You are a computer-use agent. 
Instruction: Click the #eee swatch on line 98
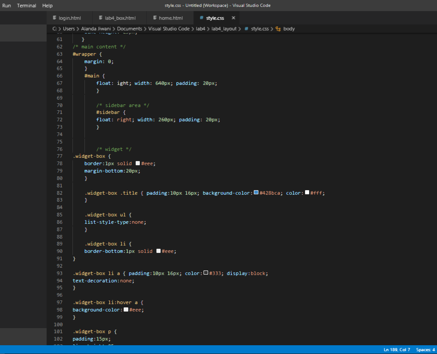click(x=126, y=309)
